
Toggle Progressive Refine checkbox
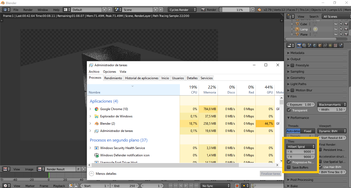click(x=289, y=162)
